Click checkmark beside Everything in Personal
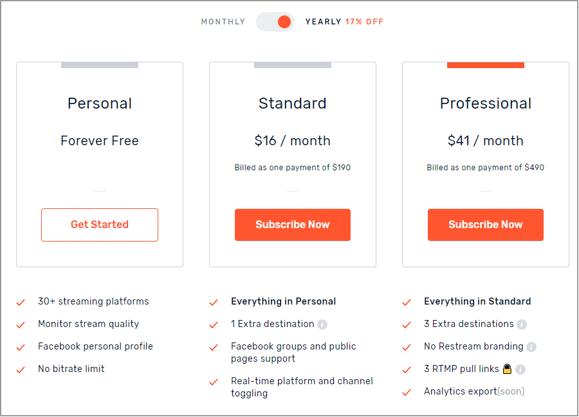This screenshot has width=579, height=417. [x=214, y=303]
